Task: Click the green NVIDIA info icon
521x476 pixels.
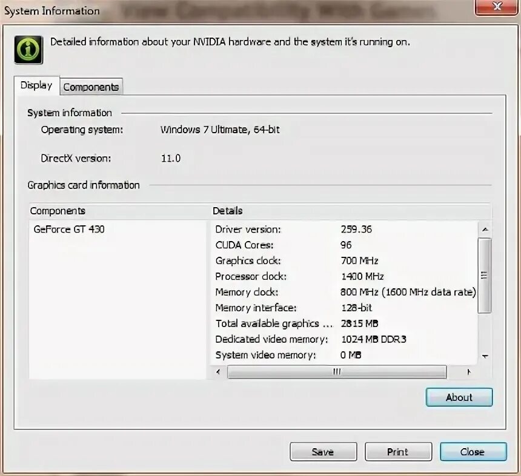Action: (x=28, y=50)
